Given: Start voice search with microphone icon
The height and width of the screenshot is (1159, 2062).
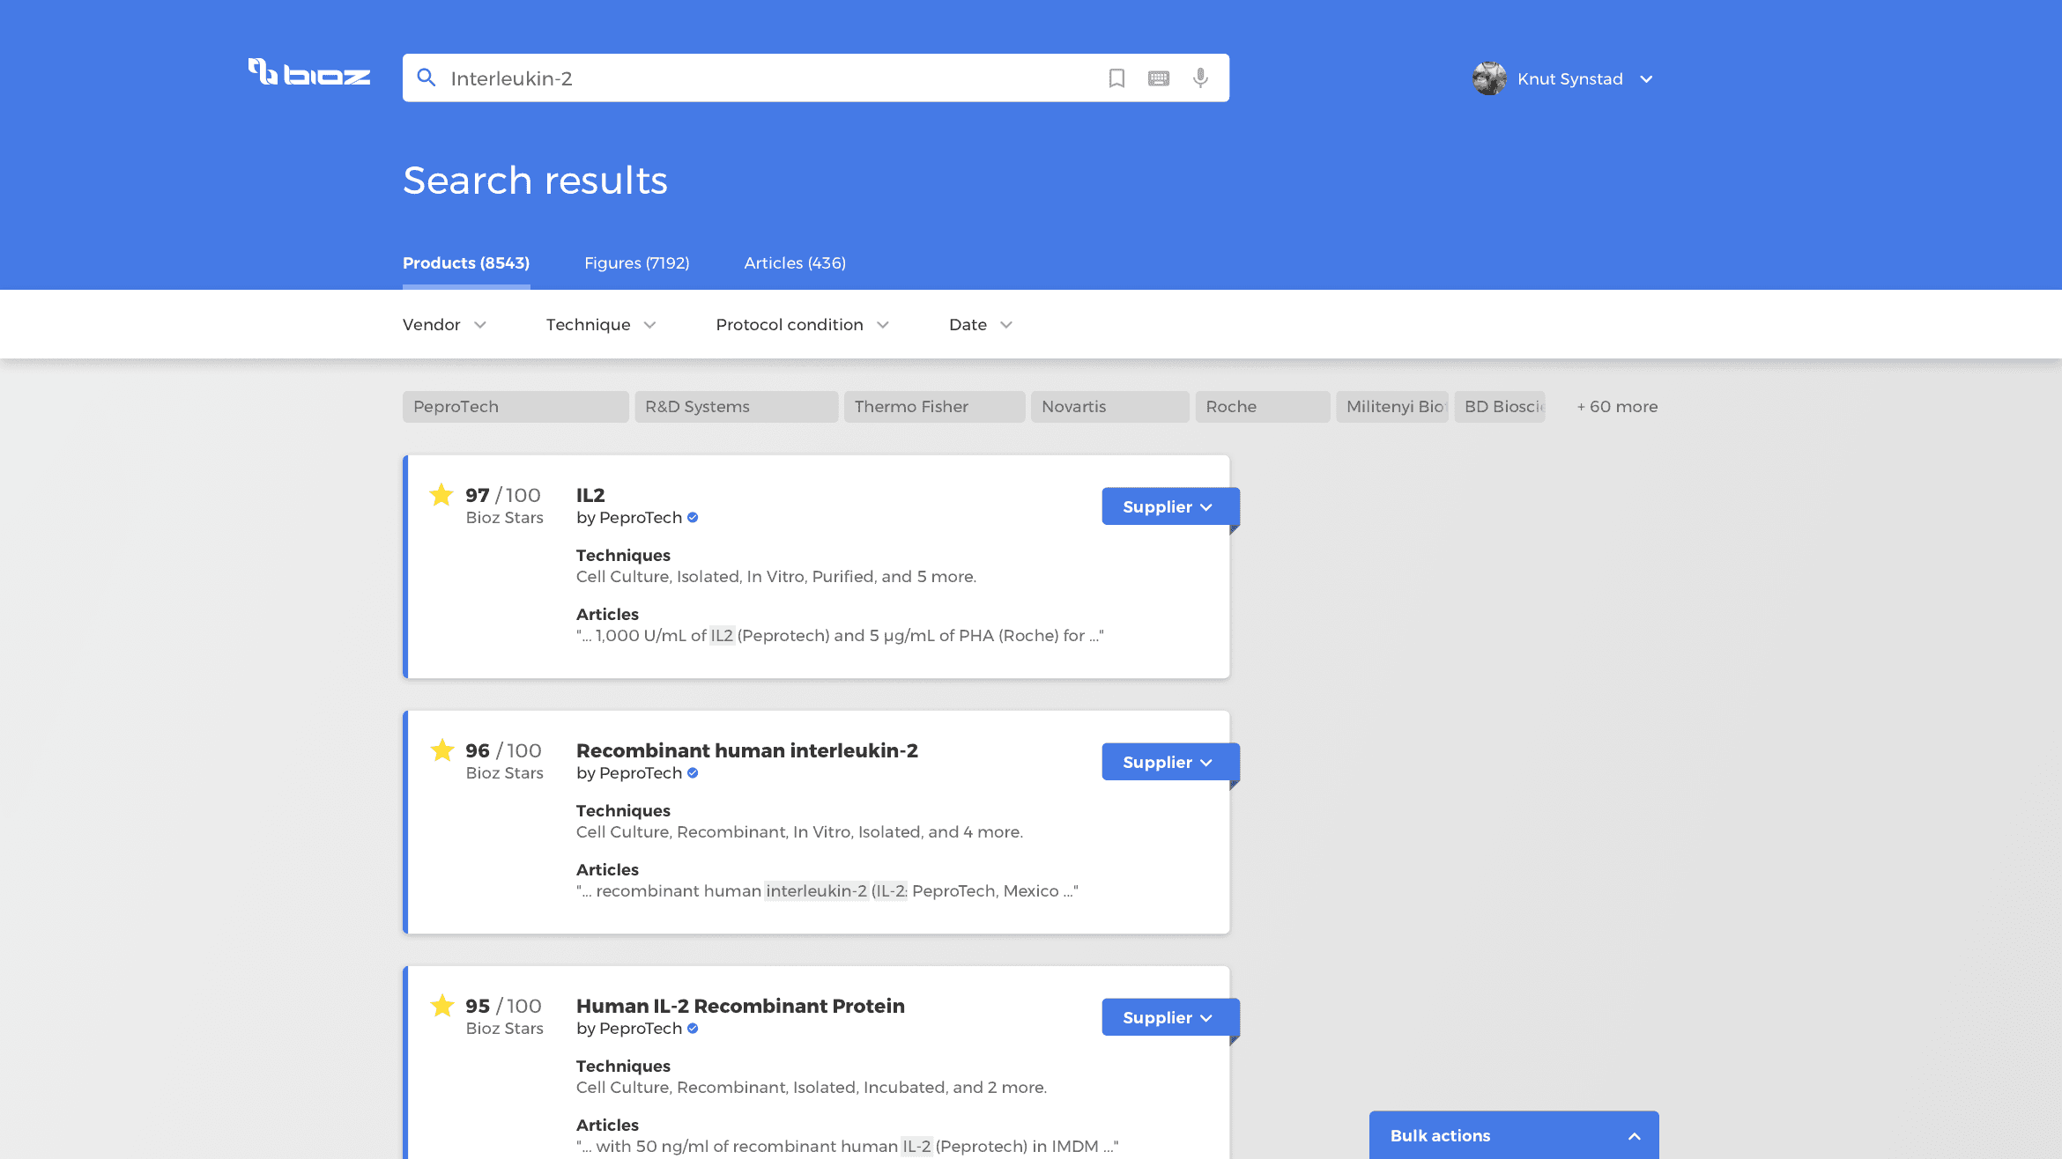Looking at the screenshot, I should coord(1200,78).
